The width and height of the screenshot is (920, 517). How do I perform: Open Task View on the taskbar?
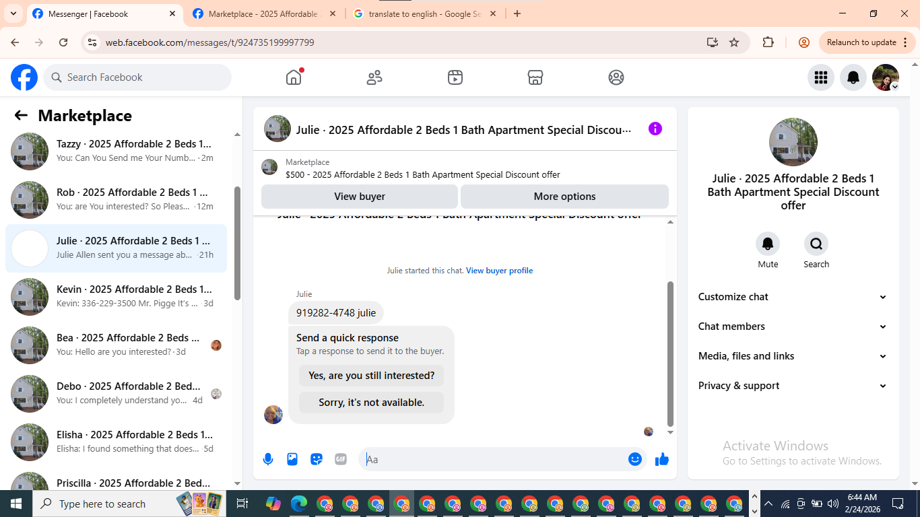click(243, 504)
